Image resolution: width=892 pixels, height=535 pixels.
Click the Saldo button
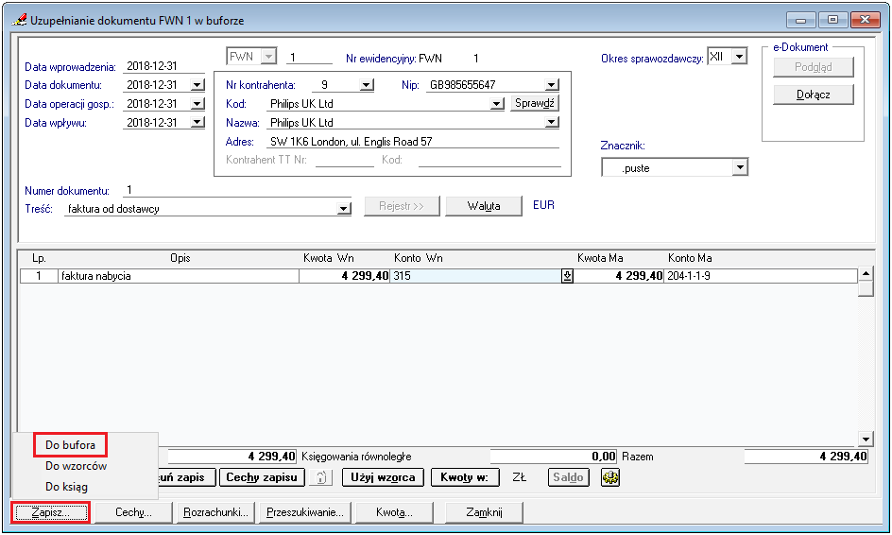pos(568,477)
